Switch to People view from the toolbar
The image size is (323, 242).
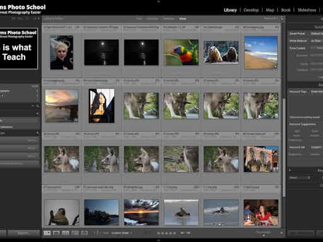point(84,233)
